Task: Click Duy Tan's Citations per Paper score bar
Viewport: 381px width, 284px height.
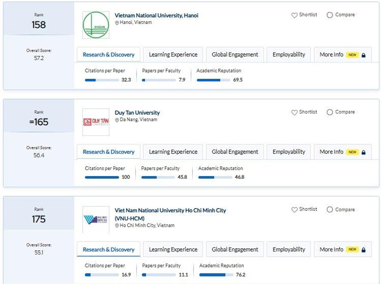Action: pos(103,176)
